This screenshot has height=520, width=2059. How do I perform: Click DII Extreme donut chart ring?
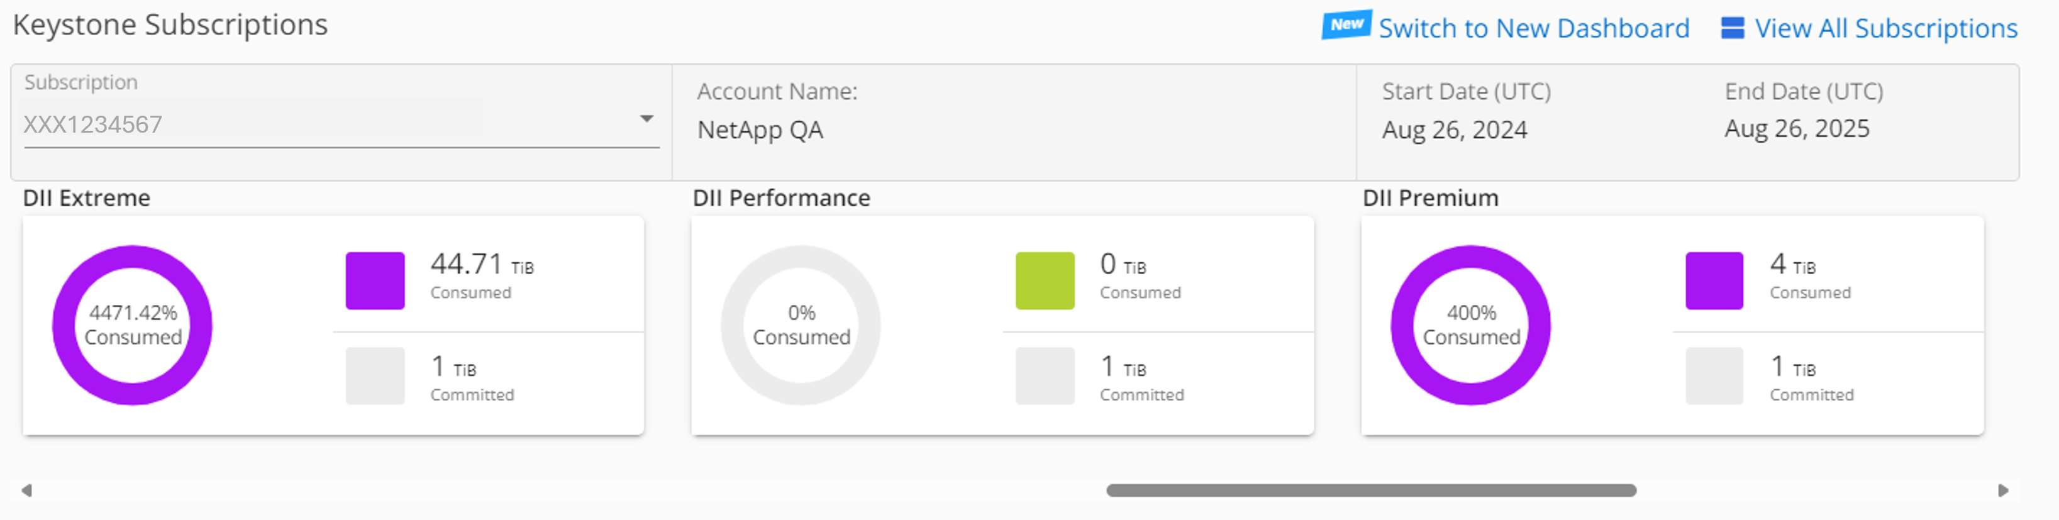pos(64,325)
